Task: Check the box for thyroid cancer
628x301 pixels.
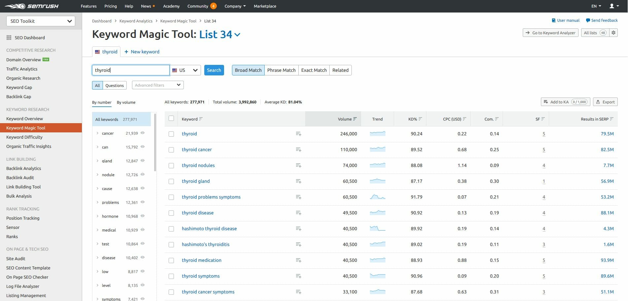Action: (x=171, y=150)
